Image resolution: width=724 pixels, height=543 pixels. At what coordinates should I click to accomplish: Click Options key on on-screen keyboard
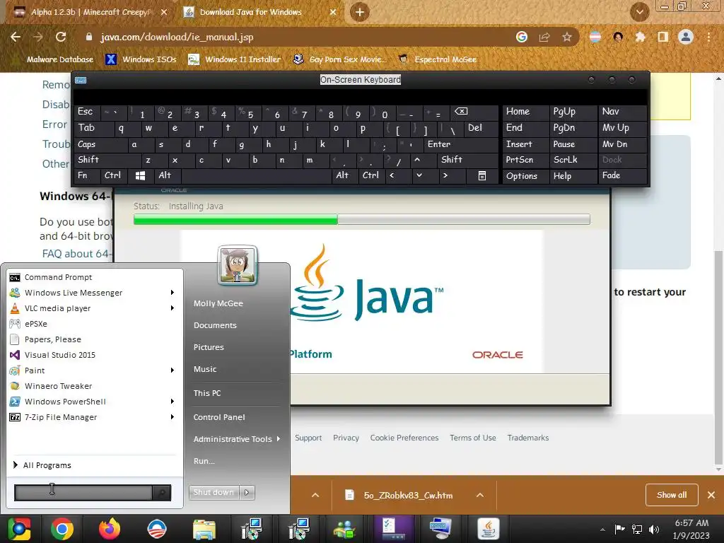pos(525,175)
